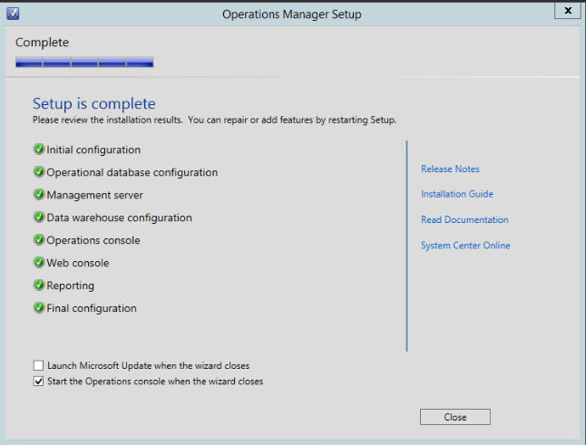Click green checkmark beside Initial configuration
Viewport: 586px width, 445px height.
(39, 150)
